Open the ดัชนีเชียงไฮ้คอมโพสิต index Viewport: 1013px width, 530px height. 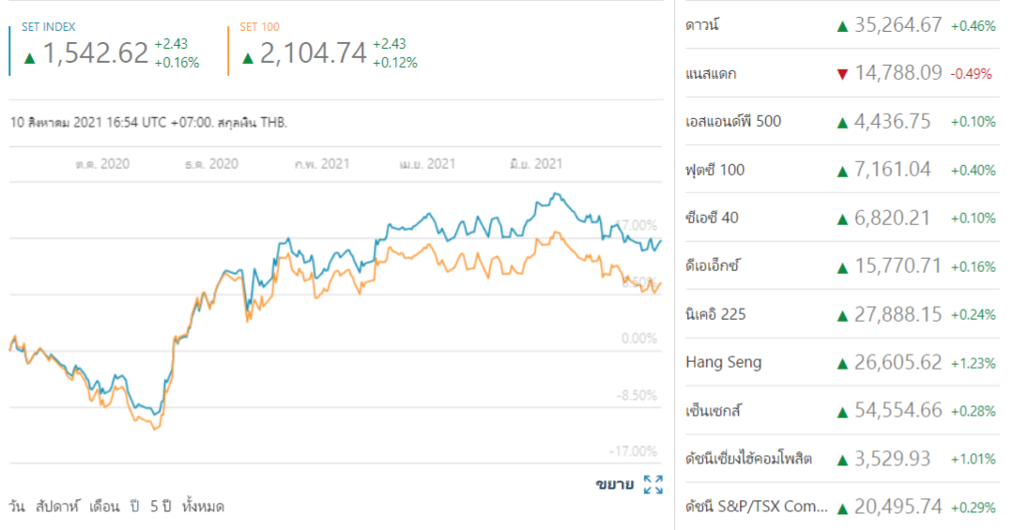click(748, 459)
